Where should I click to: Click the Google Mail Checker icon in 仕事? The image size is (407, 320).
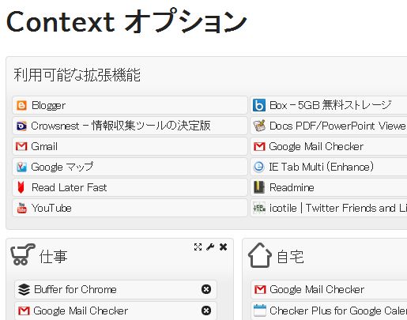24,311
